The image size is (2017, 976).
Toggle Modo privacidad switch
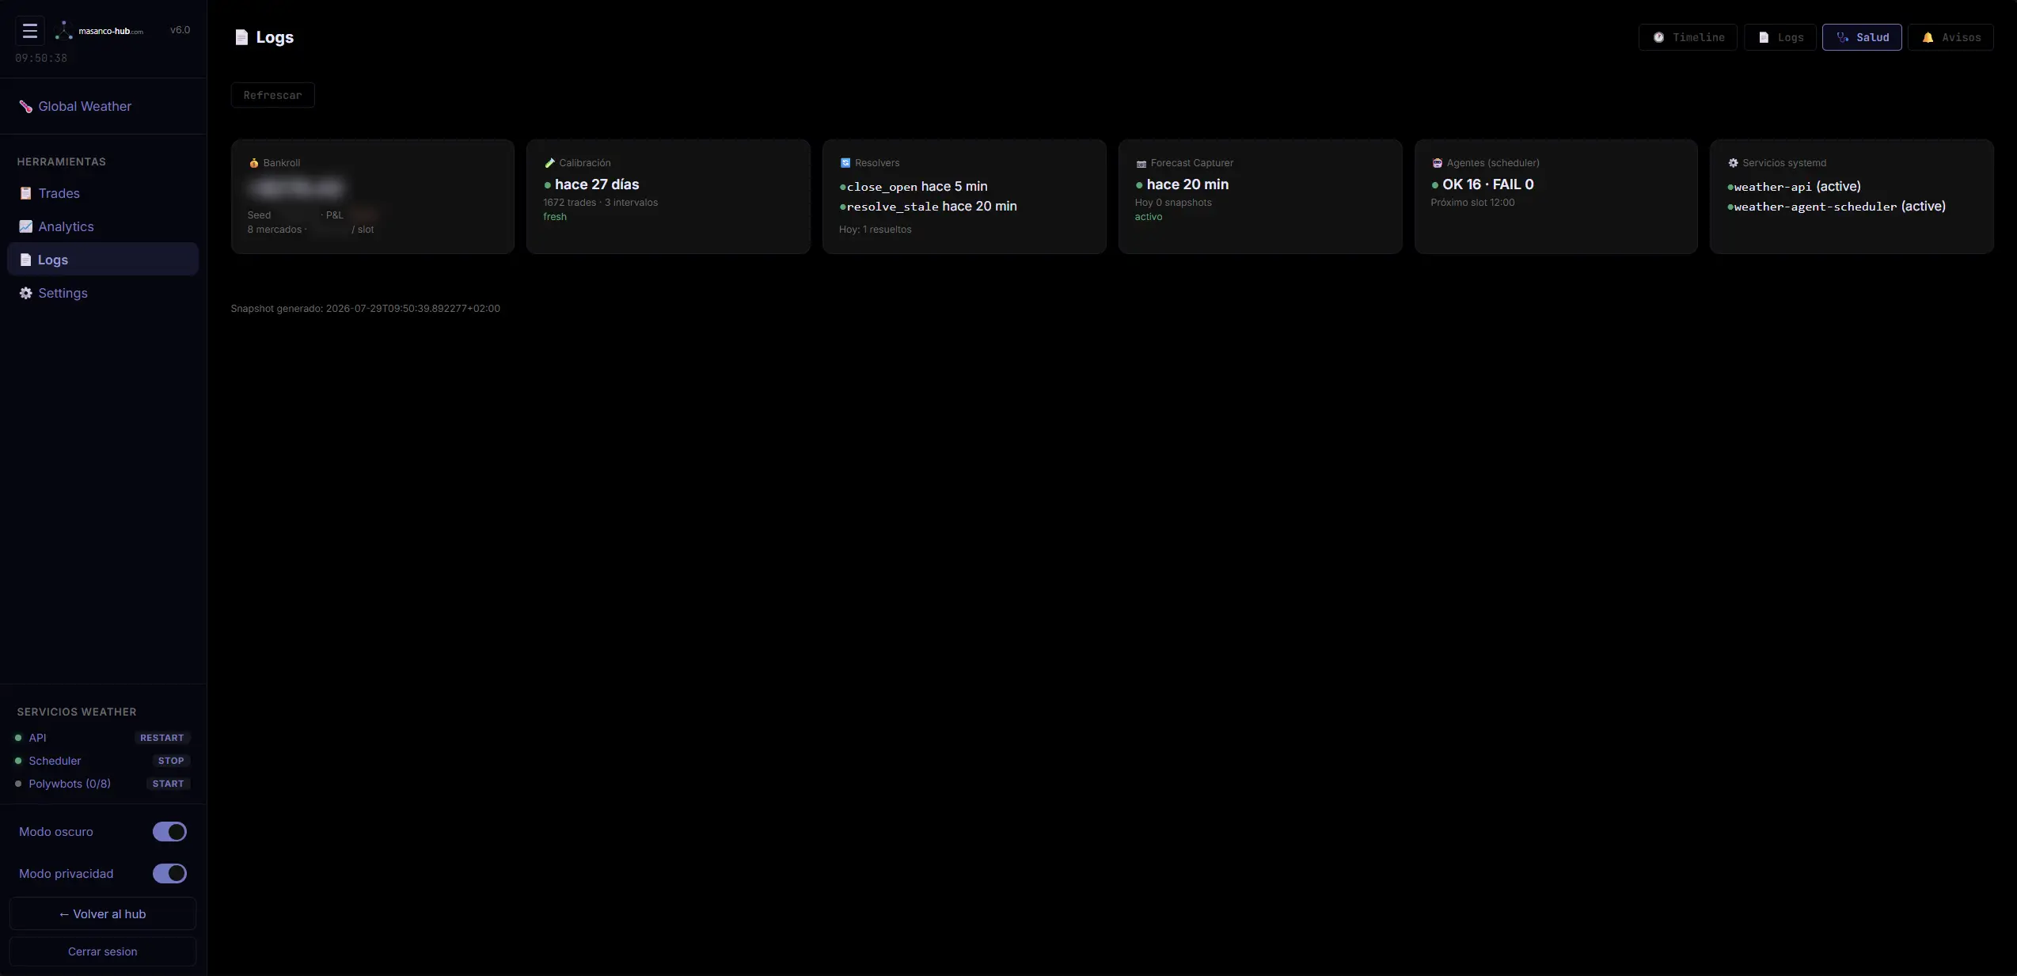point(169,873)
